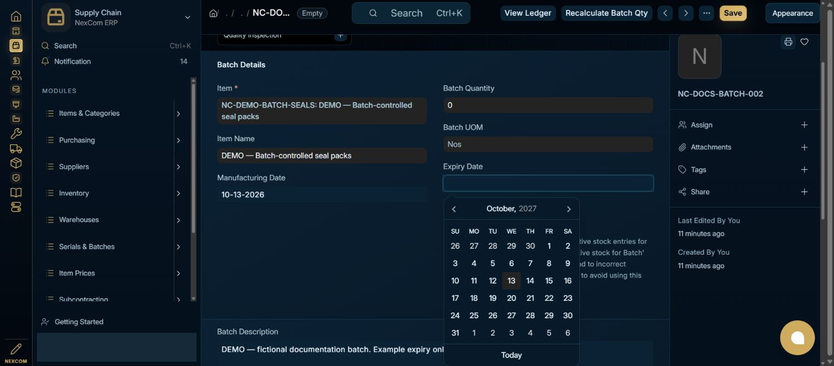
Task: Open the toggle settings icon in rail
Action: (x=16, y=207)
